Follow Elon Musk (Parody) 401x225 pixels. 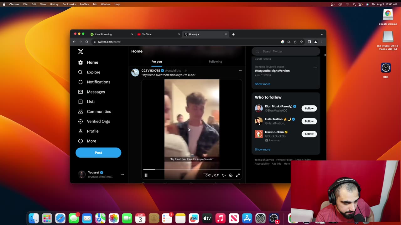(309, 108)
